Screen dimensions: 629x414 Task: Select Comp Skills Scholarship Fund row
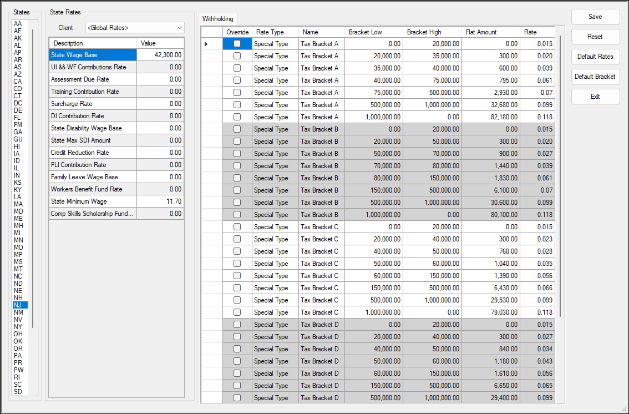(x=116, y=214)
